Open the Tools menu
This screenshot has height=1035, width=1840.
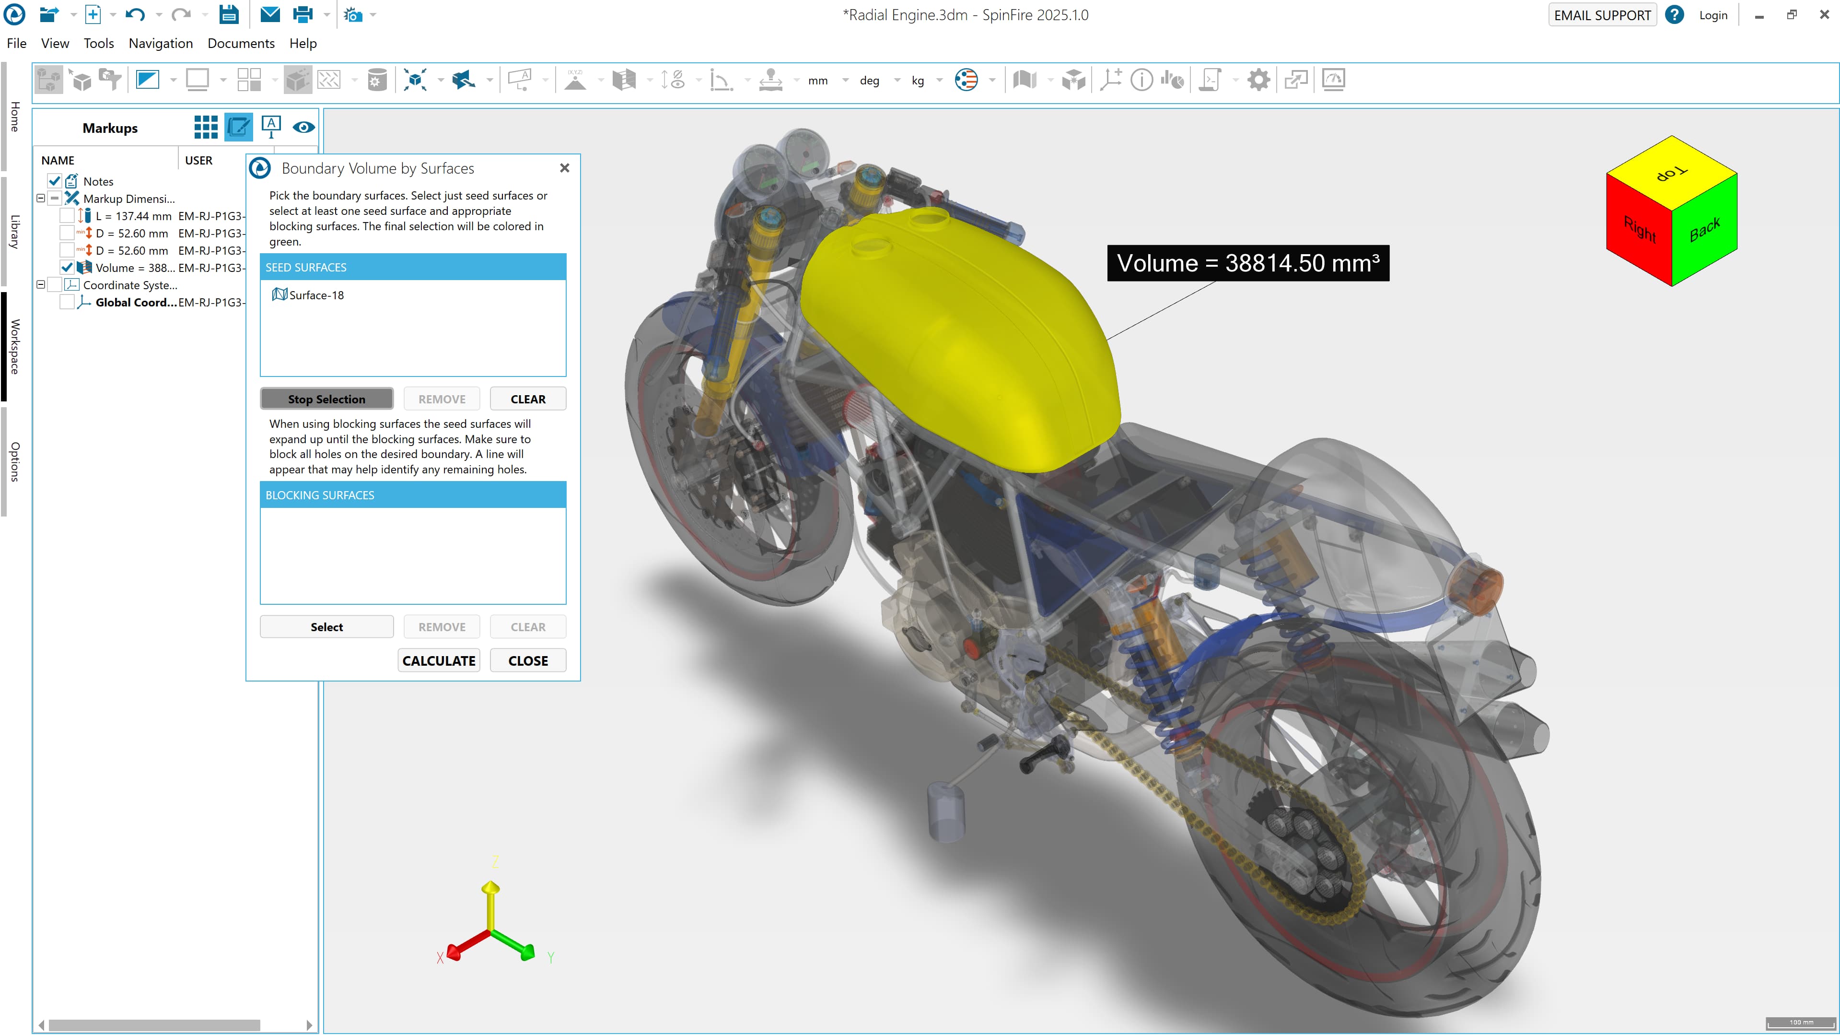99,43
